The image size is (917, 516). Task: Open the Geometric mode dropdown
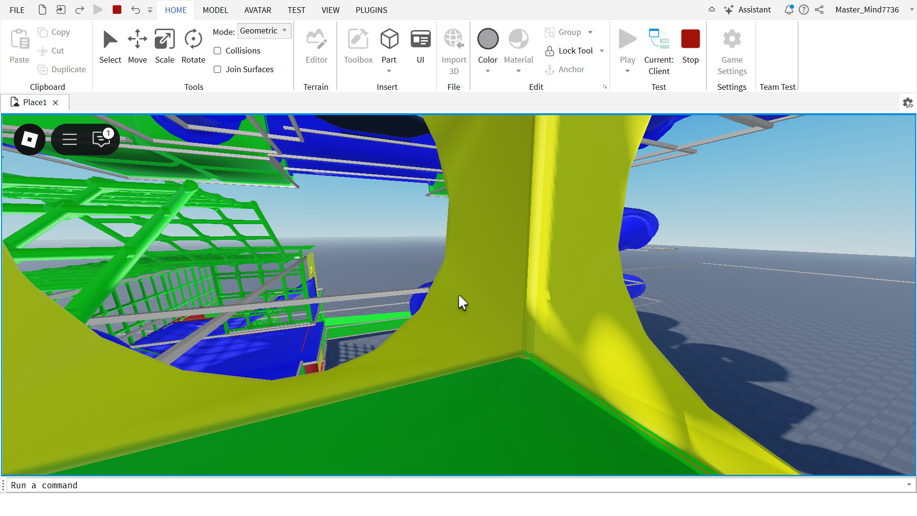[x=264, y=31]
